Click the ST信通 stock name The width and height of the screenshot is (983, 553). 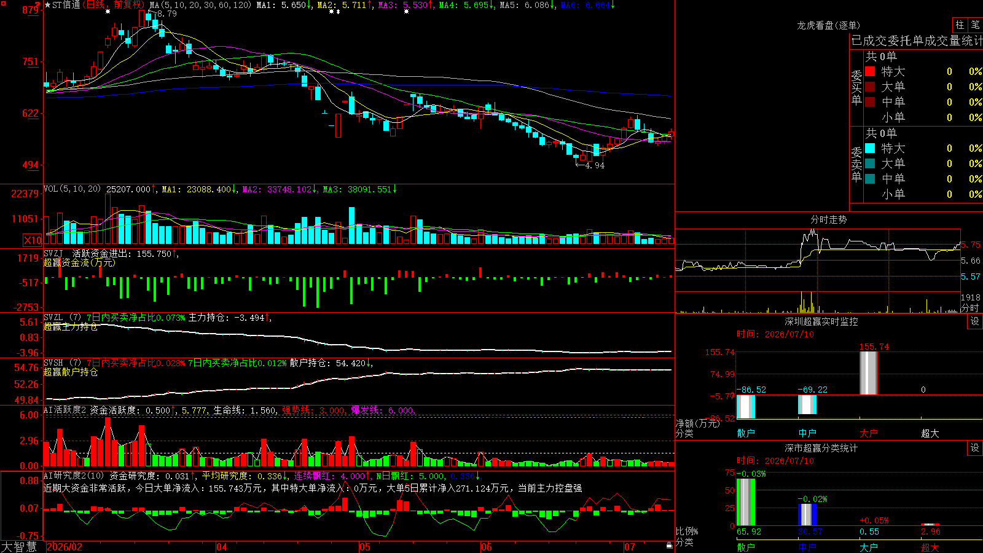66,5
